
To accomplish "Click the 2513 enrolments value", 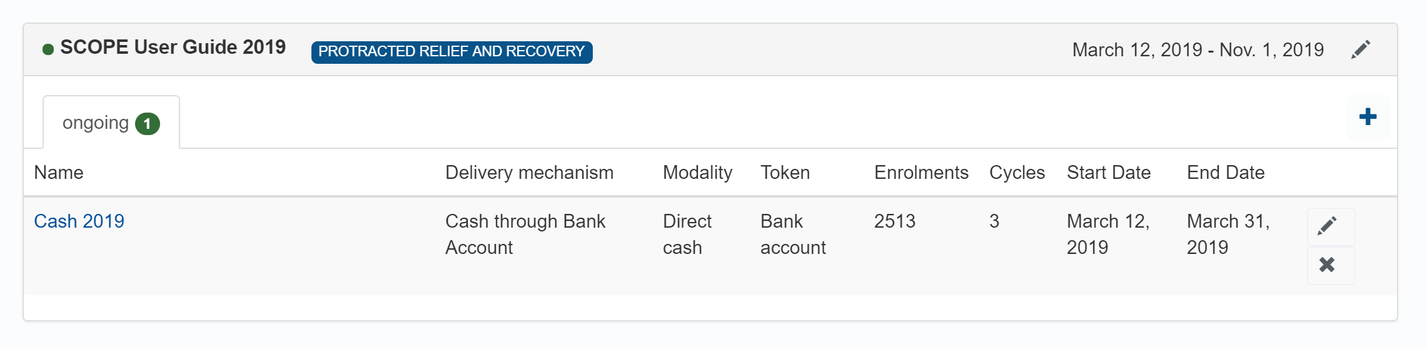I will tap(895, 221).
